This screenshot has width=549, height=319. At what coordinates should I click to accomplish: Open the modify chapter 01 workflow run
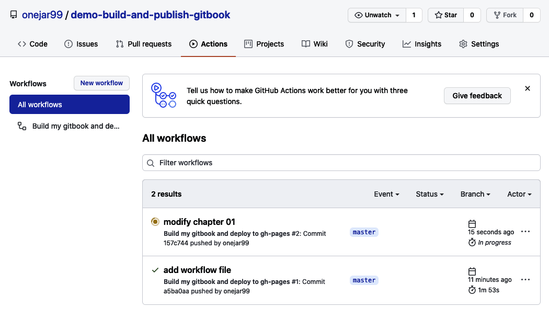(x=199, y=222)
